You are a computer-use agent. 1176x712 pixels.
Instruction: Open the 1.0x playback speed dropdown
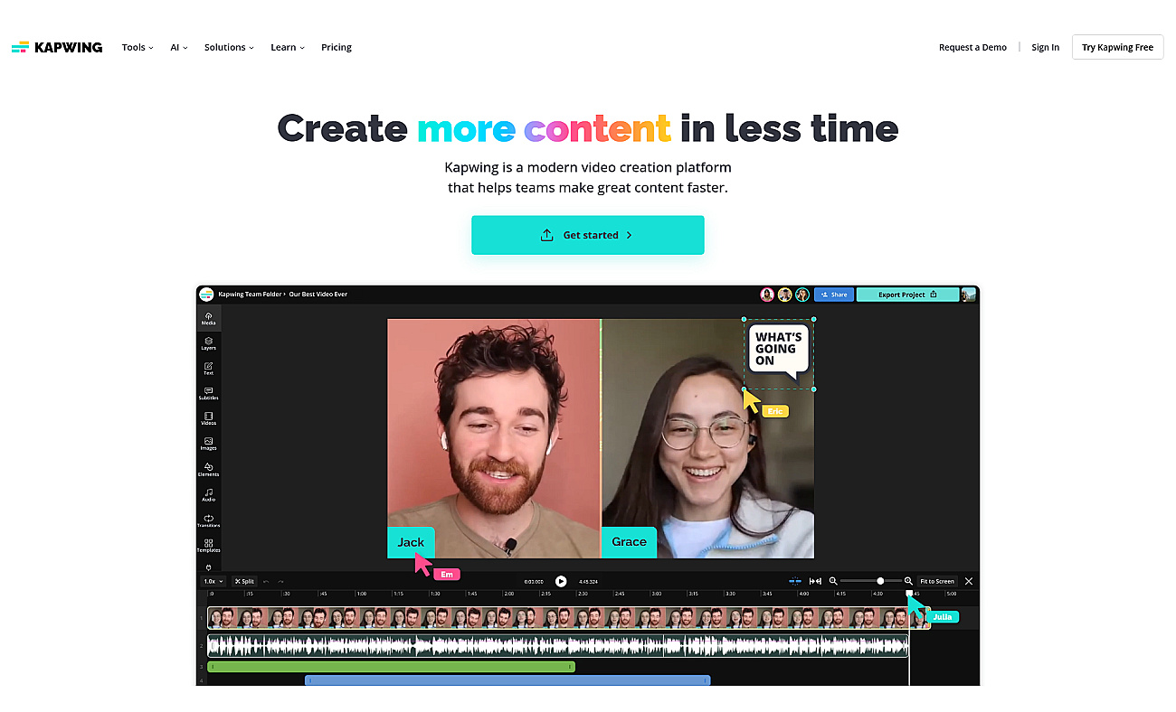[x=213, y=581]
